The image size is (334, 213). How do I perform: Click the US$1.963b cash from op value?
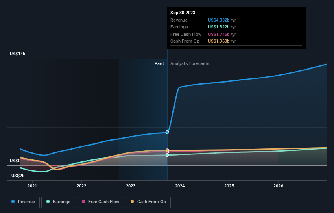click(x=218, y=41)
